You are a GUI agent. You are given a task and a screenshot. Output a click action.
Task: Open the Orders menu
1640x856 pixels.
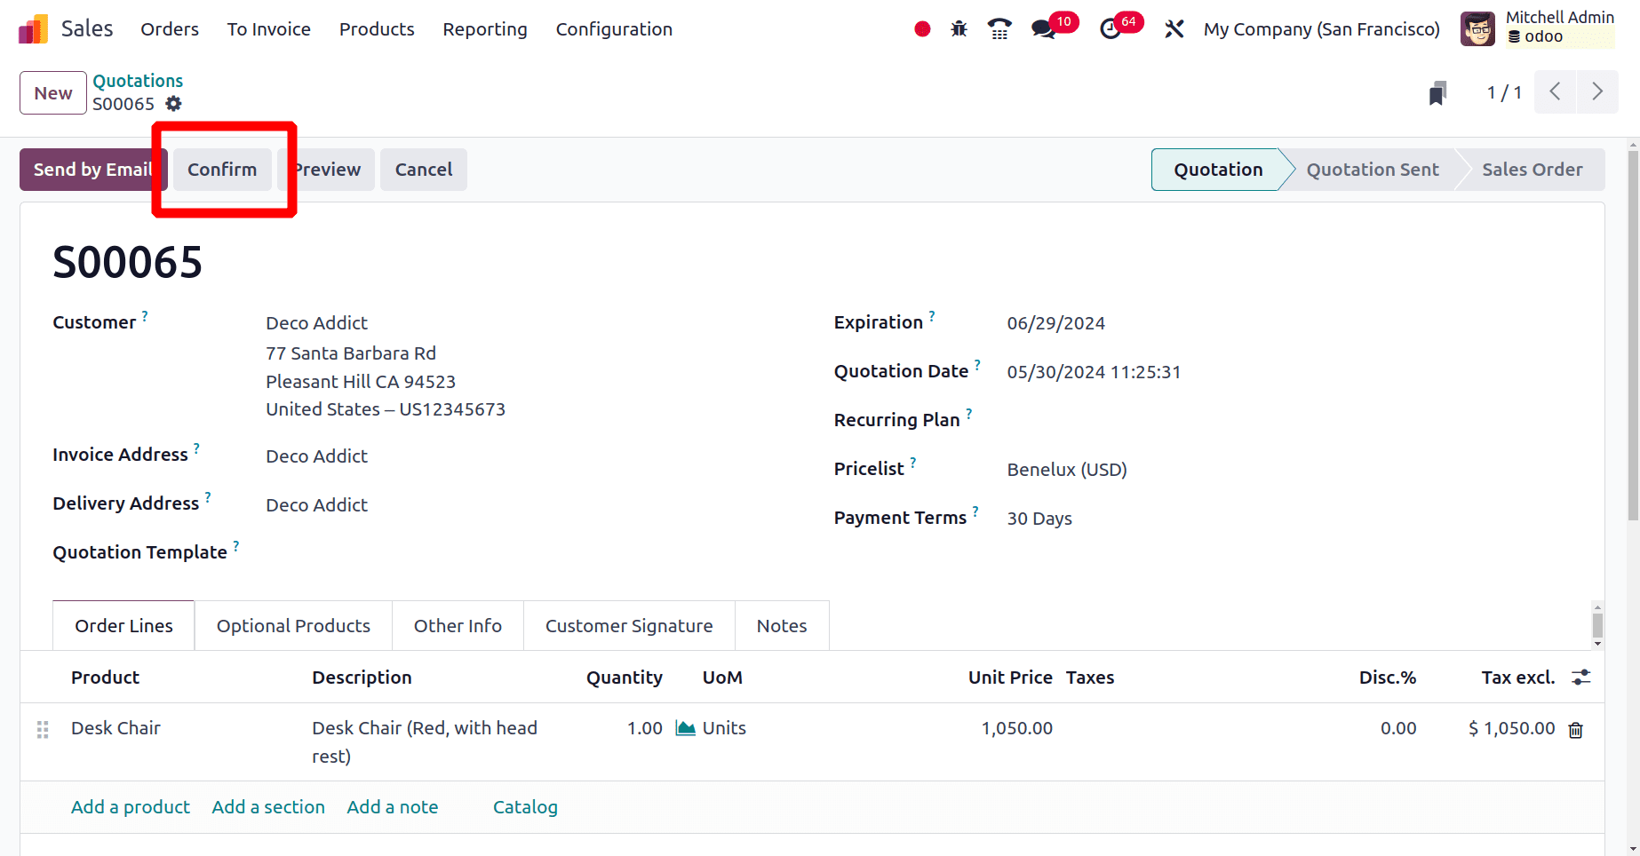[x=170, y=29]
